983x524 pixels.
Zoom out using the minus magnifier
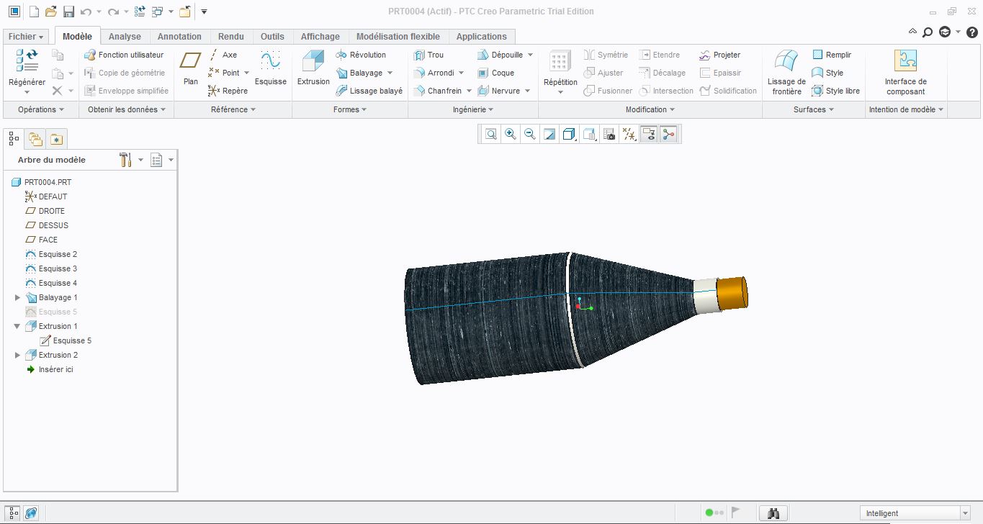tap(530, 134)
